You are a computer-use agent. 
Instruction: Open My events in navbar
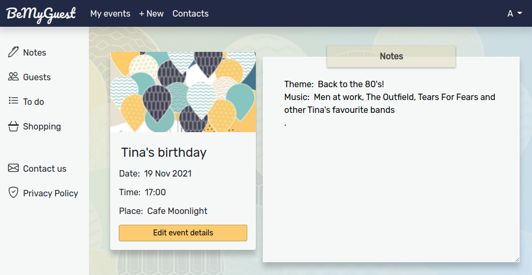pyautogui.click(x=110, y=13)
